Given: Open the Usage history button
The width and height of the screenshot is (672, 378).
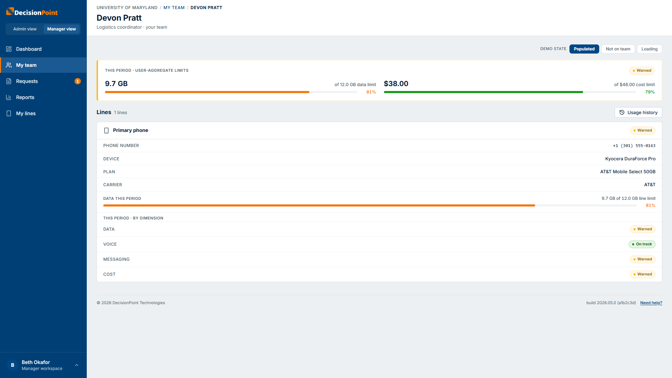Looking at the screenshot, I should click(638, 112).
